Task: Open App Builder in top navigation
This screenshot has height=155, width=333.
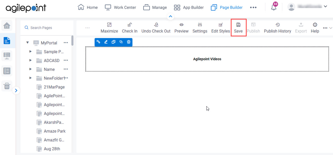Action: coord(189,7)
